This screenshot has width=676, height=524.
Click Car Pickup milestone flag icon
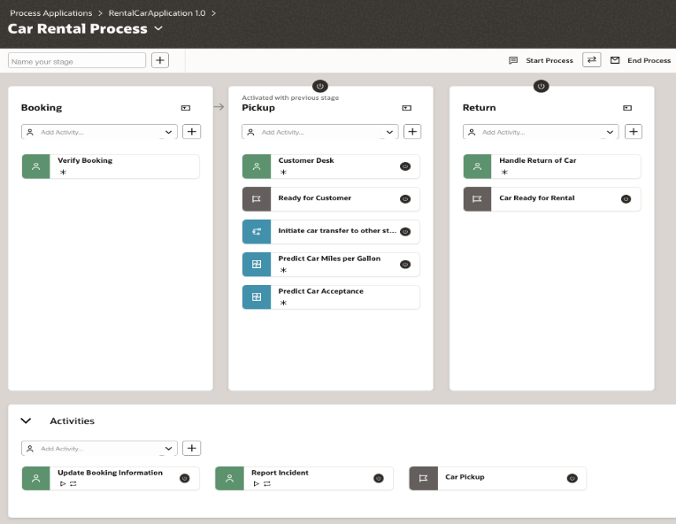click(x=423, y=478)
